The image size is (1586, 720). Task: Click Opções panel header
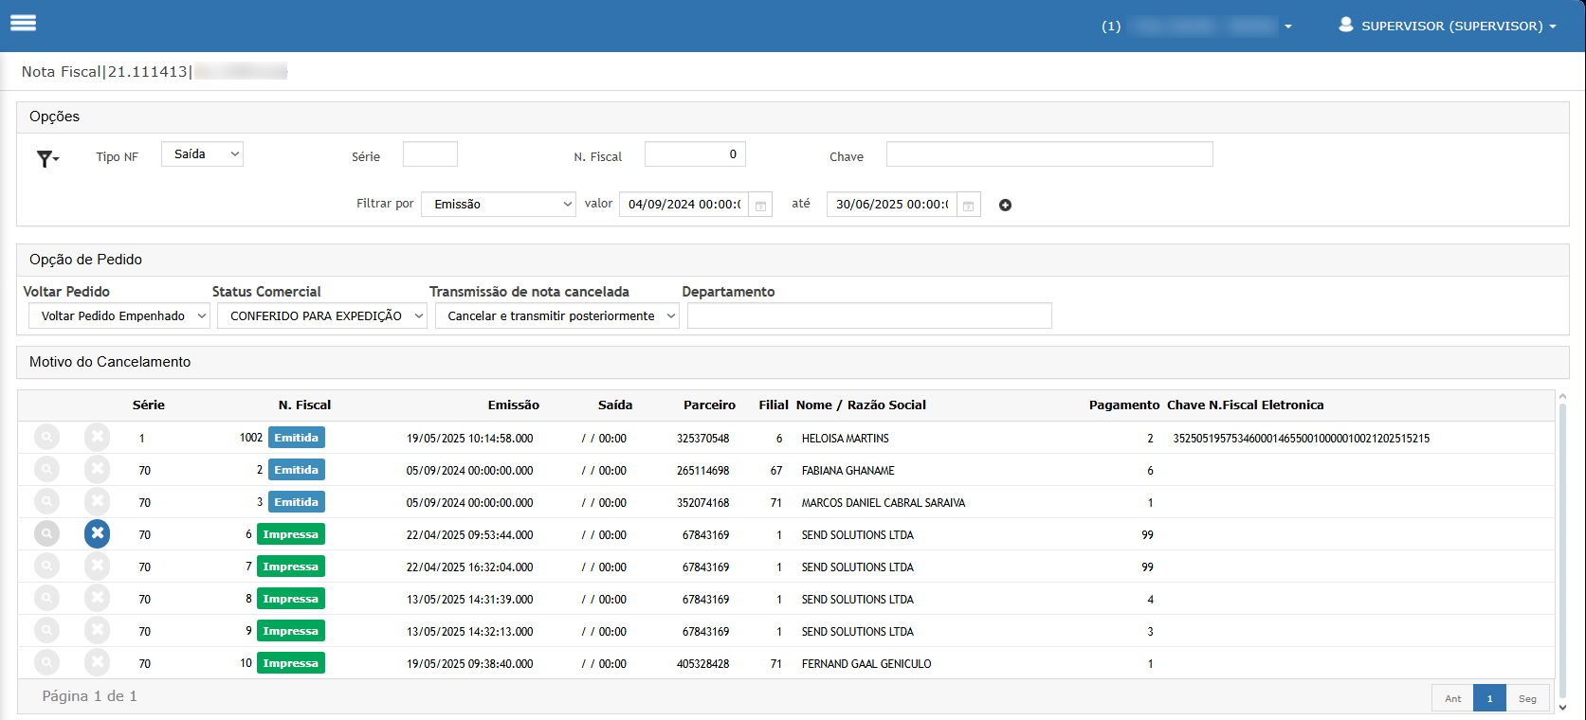coord(793,117)
